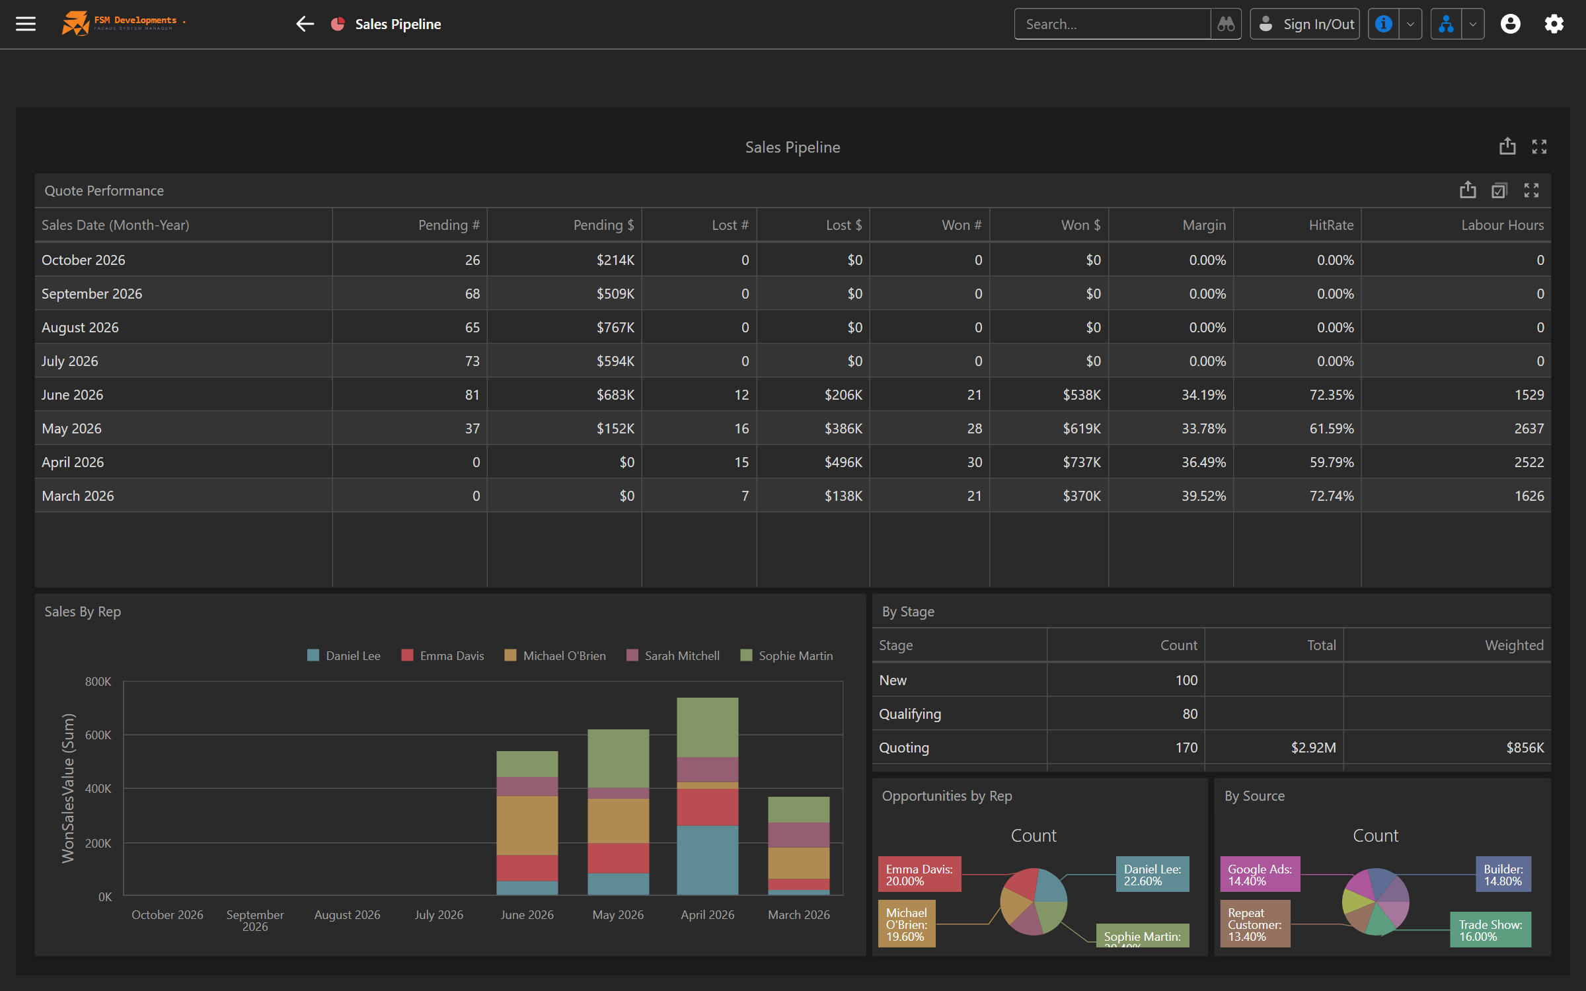The height and width of the screenshot is (991, 1586).
Task: Select the April 2026 table row
Action: point(793,462)
